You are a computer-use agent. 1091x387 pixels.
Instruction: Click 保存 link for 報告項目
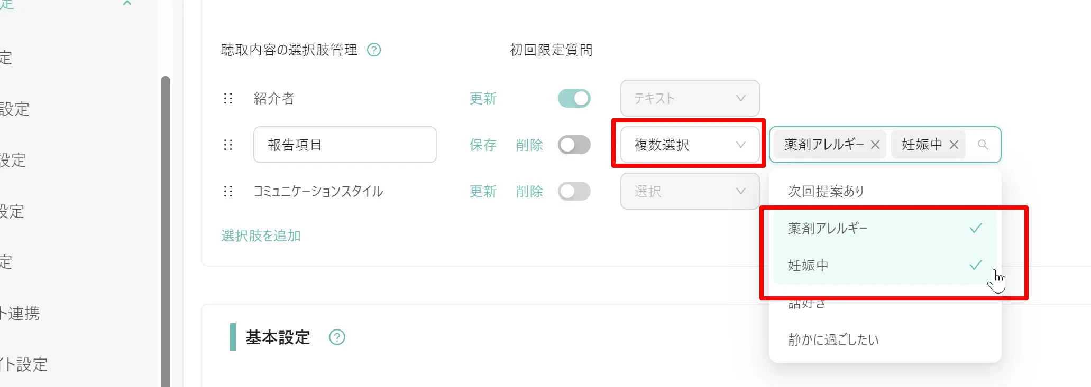coord(483,145)
